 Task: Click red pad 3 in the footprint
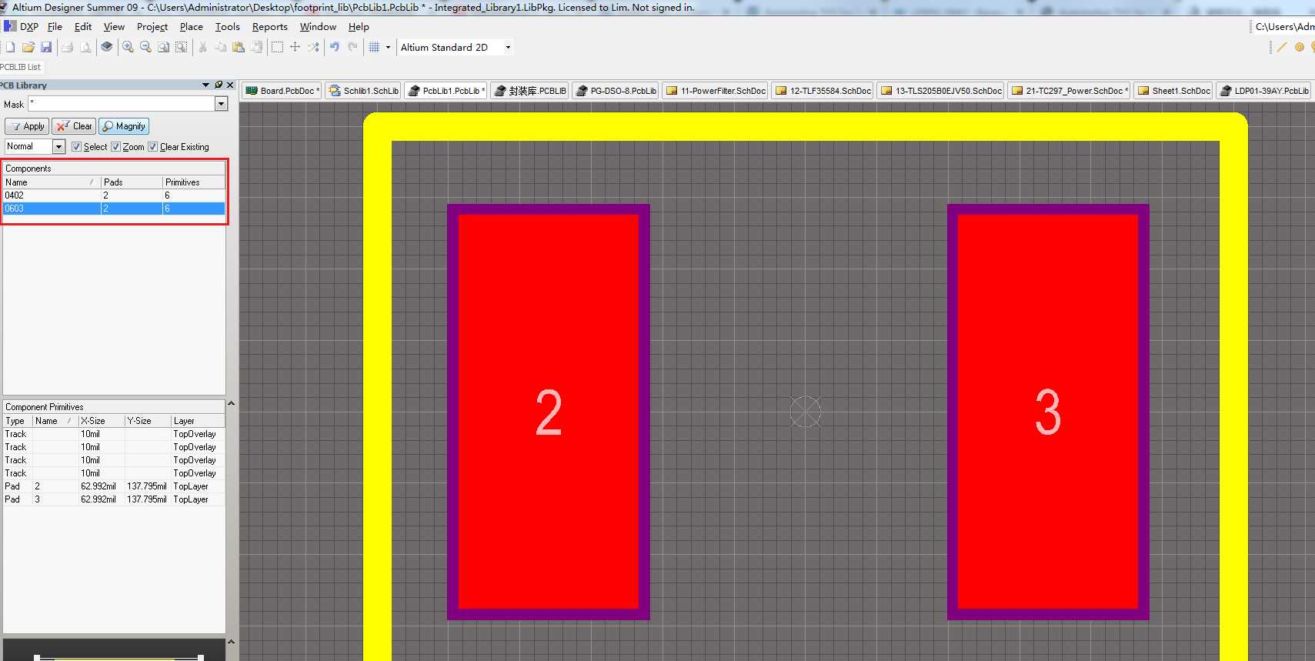click(1048, 412)
